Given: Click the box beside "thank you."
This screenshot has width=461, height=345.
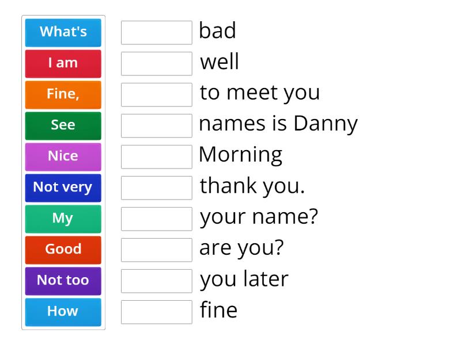Looking at the screenshot, I should pyautogui.click(x=156, y=188).
